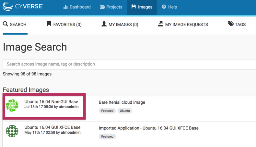Click Featured tag on GUI XFCE row
The image size is (256, 147).
(107, 136)
